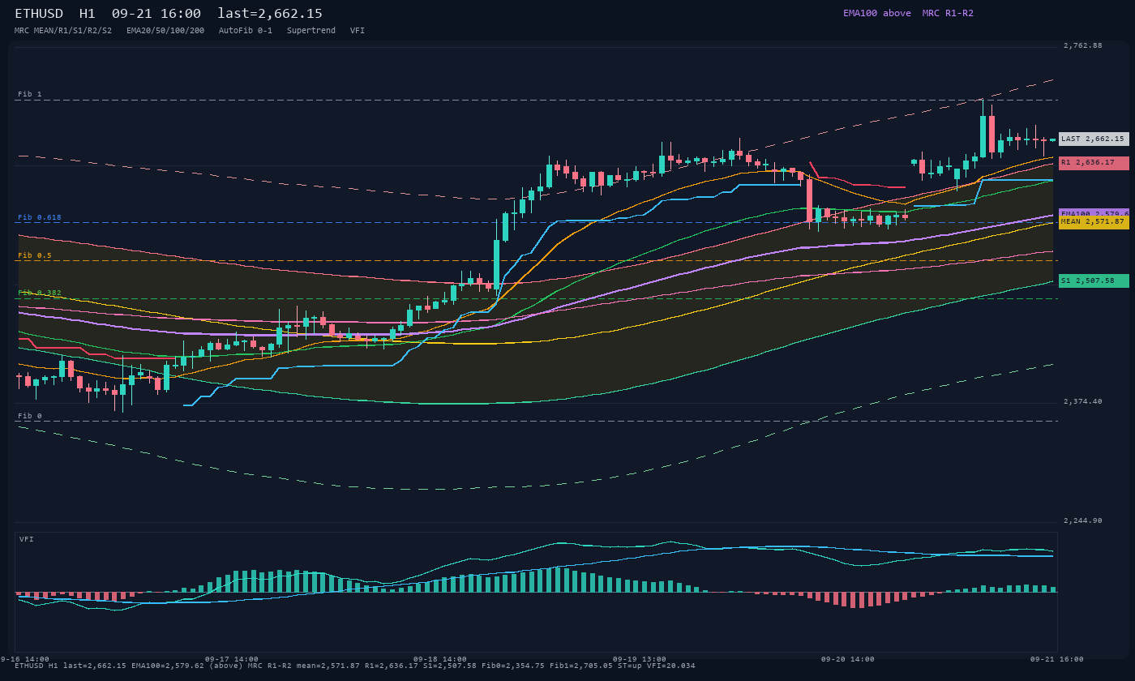
Task: Select the 'Supertrend' indicator legend
Action: (311, 30)
